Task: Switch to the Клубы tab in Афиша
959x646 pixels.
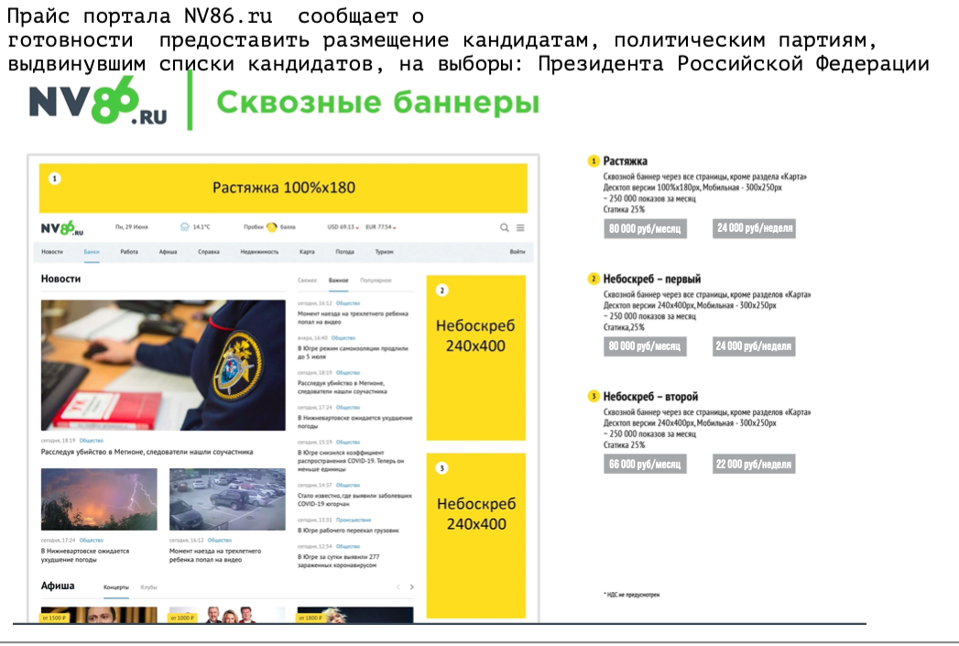Action: pos(148,587)
